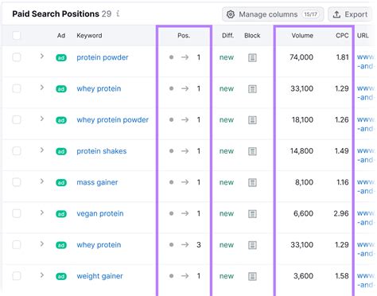Click volume value 74,000
377x296 pixels.
click(x=301, y=57)
